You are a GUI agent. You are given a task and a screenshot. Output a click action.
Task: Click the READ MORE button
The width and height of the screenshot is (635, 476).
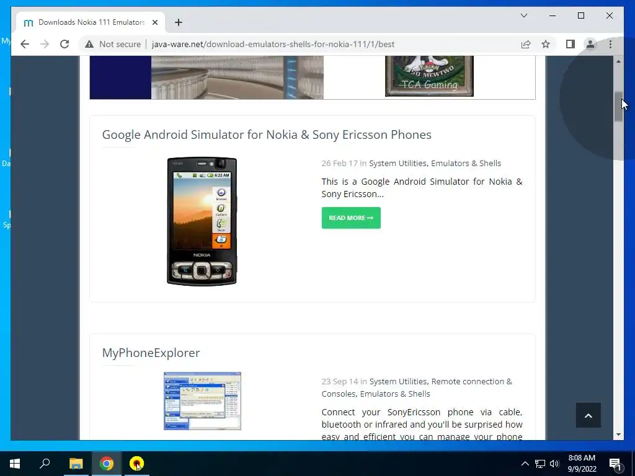tap(351, 218)
